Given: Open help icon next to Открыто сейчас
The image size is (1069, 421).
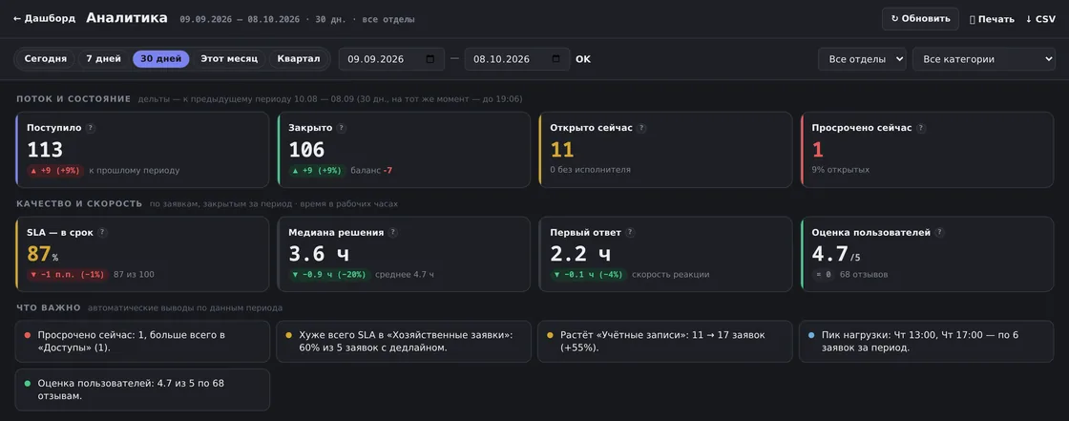Looking at the screenshot, I should coord(642,128).
